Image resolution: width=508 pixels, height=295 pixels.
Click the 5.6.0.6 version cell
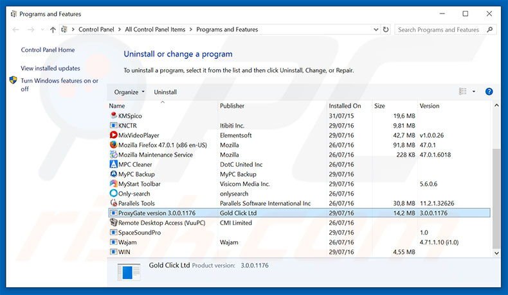pos(428,183)
